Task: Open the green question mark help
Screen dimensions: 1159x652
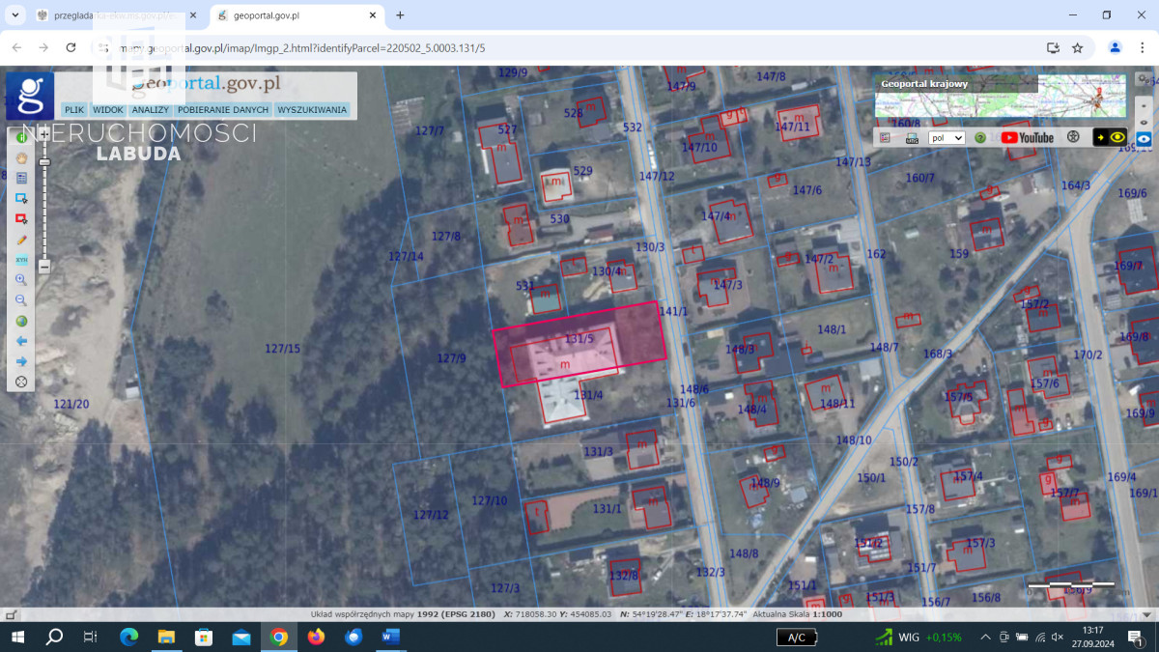Action: click(x=980, y=137)
